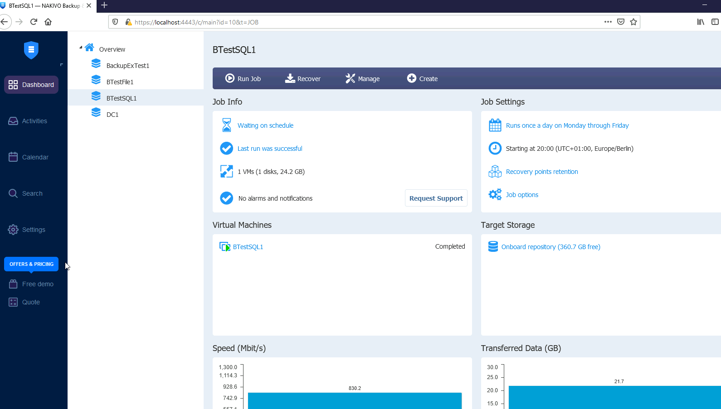721x409 pixels.
Task: Click the Last run was successful link
Action: [270, 149]
